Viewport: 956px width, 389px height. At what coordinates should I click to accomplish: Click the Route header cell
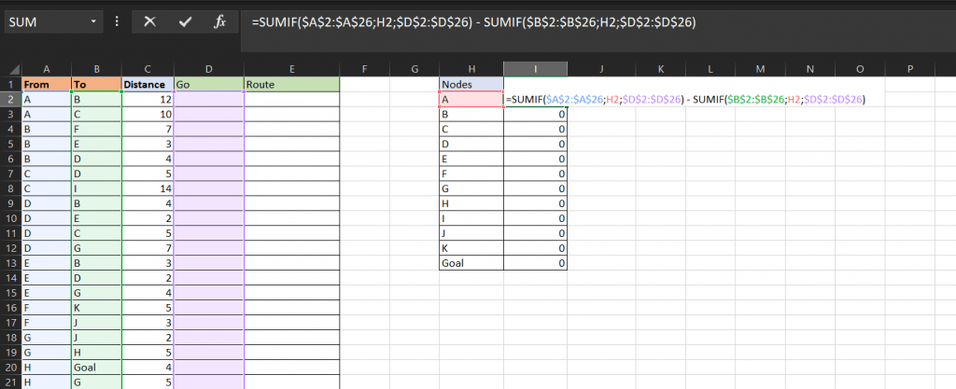click(x=291, y=85)
